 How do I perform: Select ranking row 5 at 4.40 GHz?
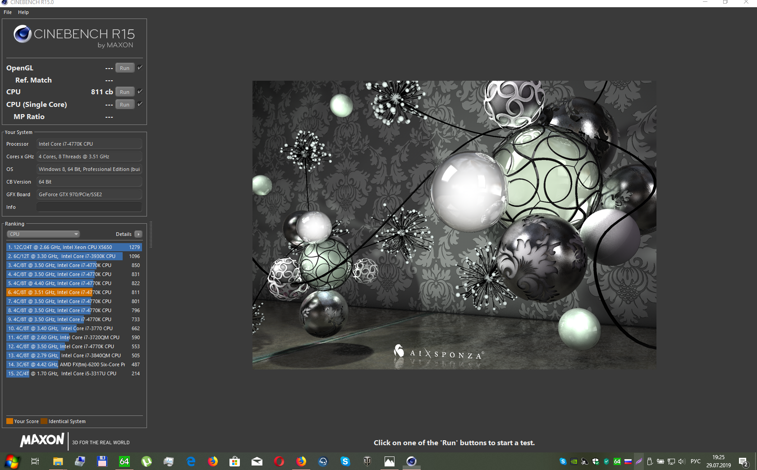click(74, 283)
